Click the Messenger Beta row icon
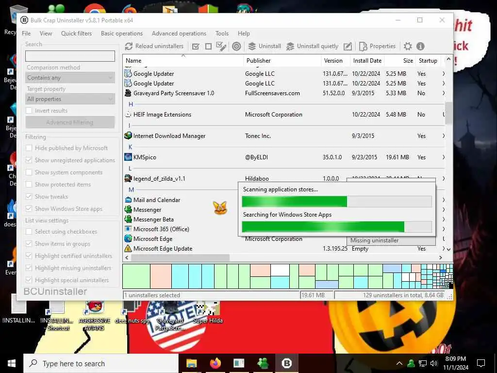The width and height of the screenshot is (497, 373). 128,219
